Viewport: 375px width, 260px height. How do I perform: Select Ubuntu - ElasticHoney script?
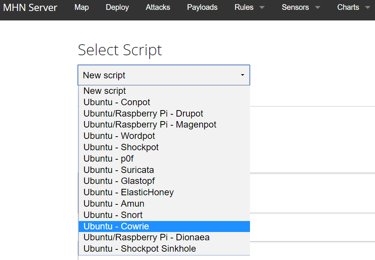[x=129, y=192]
